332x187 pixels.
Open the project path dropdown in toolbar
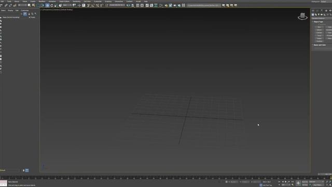point(204,5)
